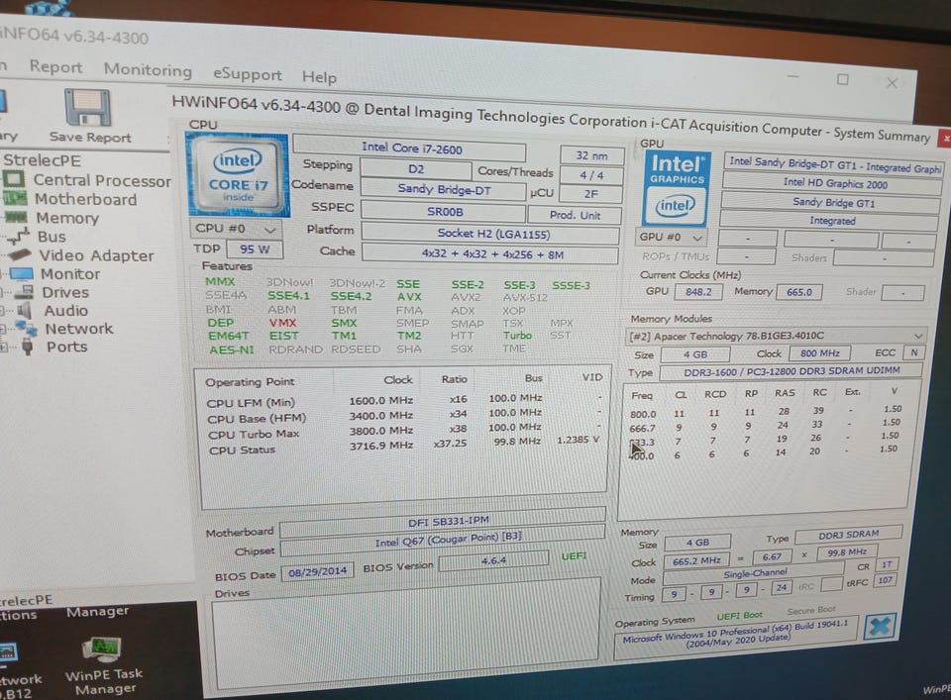Click the Socket H2 (LGA1155) platform field
The height and width of the screenshot is (700, 951).
coord(490,234)
